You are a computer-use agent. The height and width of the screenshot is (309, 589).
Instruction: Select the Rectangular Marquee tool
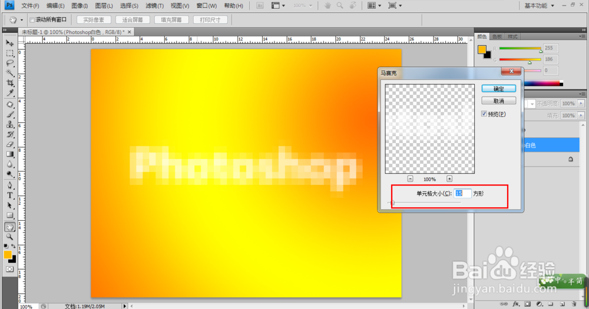tap(10, 54)
